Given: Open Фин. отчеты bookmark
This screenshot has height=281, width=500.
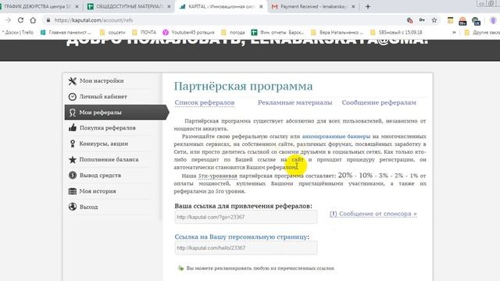Looking at the screenshot, I should [277, 32].
